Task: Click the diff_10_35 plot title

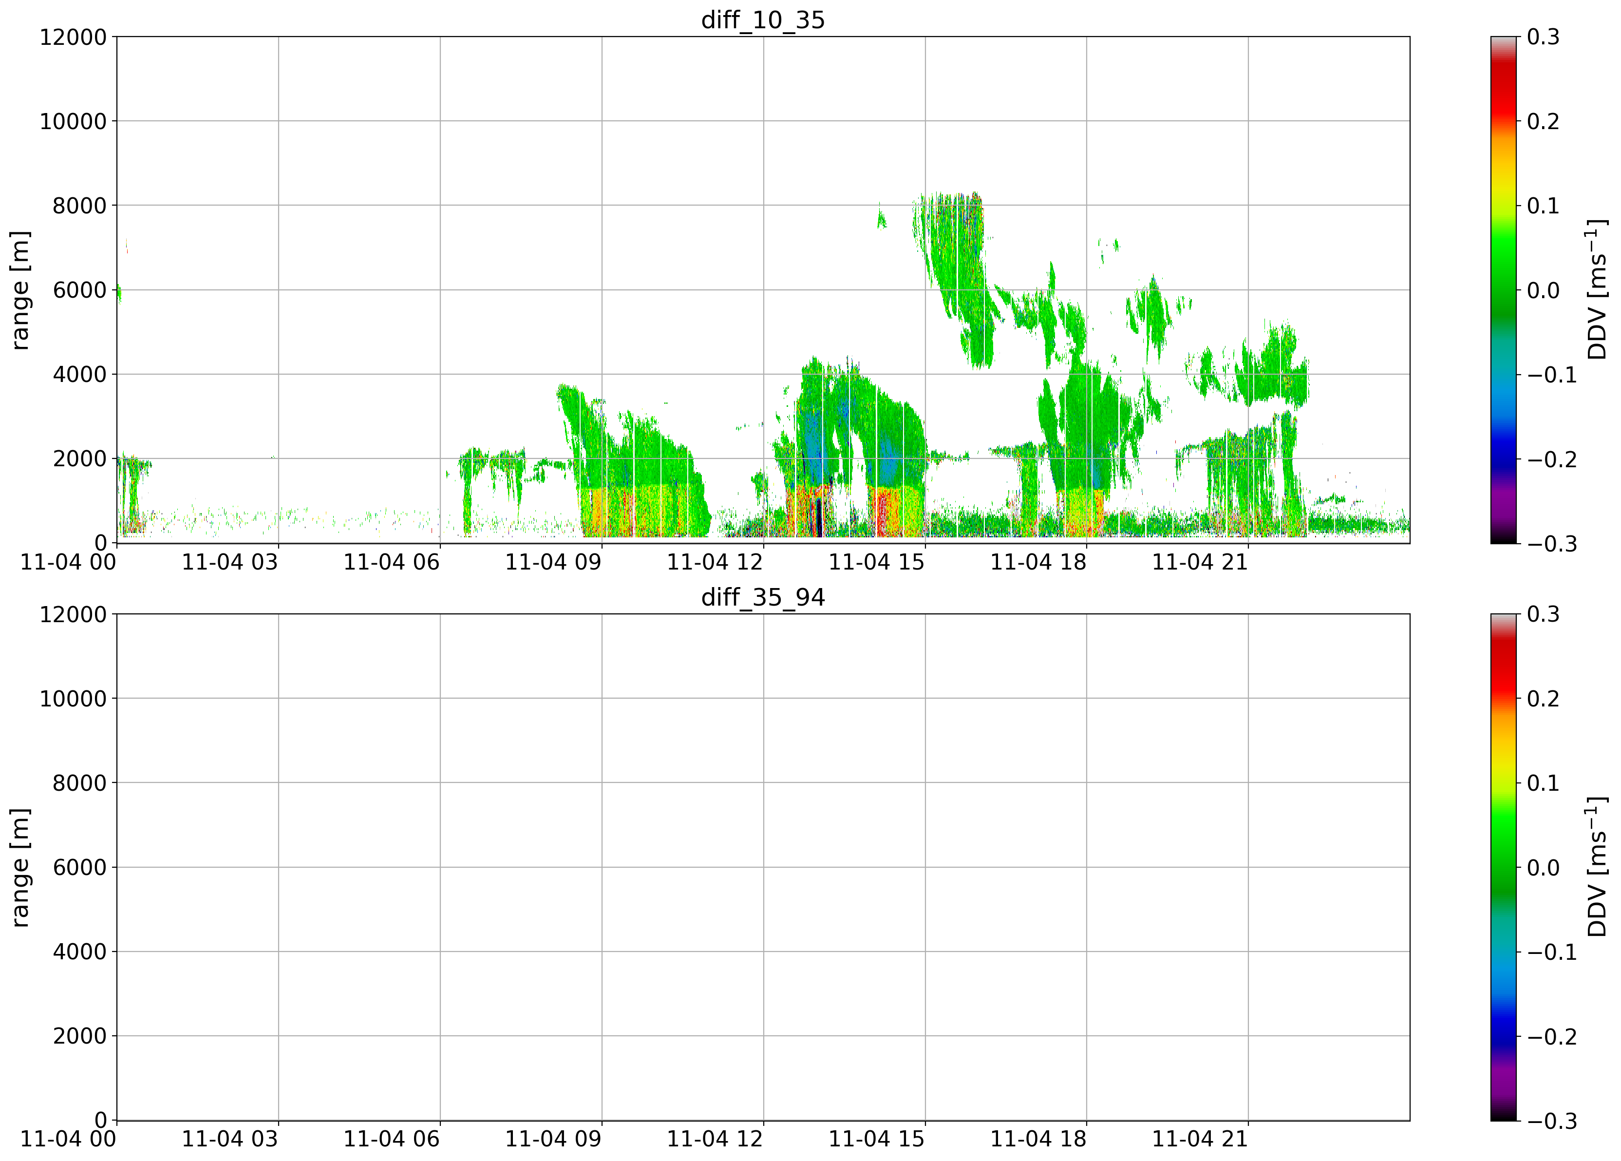Action: tap(763, 19)
